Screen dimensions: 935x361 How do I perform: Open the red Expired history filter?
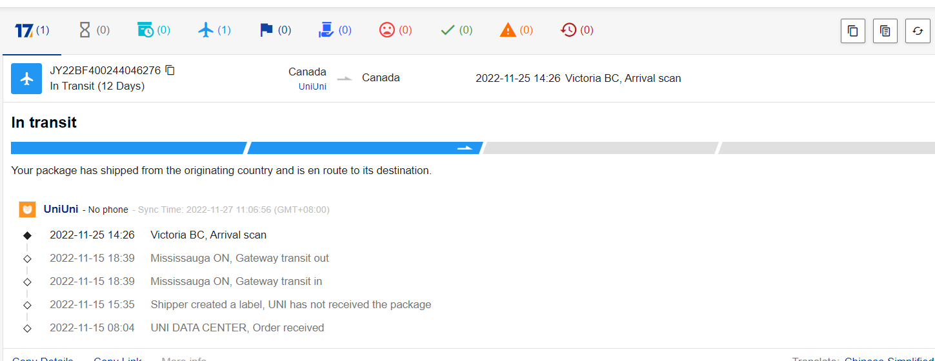(x=577, y=30)
